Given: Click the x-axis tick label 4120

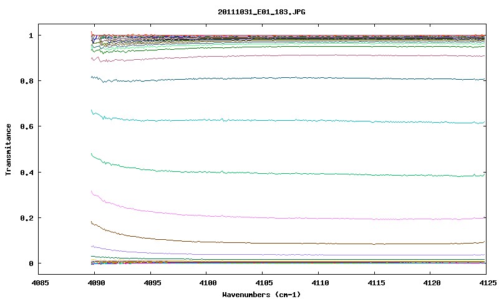Looking at the screenshot, I should tap(432, 282).
